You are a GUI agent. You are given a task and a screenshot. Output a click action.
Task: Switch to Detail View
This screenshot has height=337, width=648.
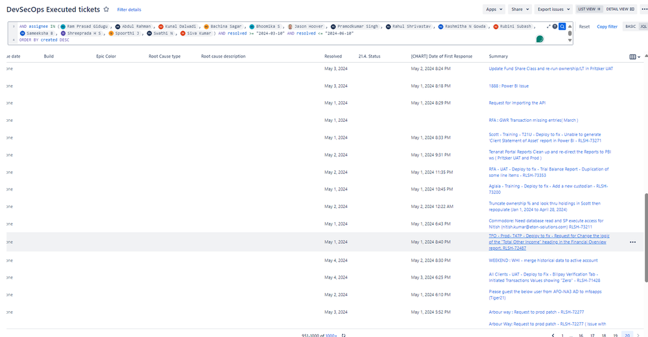[x=620, y=9]
